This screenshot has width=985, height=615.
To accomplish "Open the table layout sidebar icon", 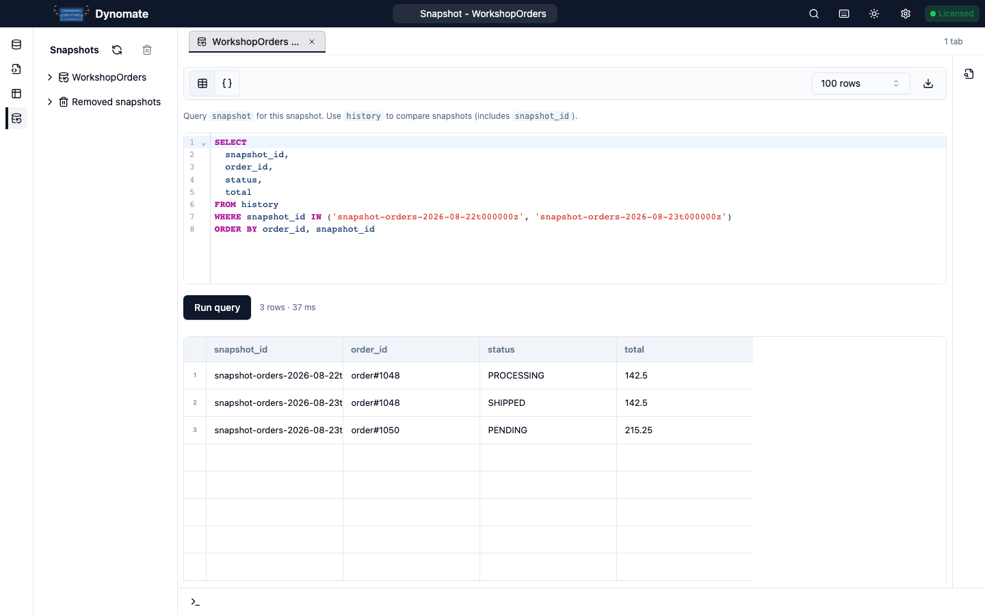I will (x=16, y=94).
